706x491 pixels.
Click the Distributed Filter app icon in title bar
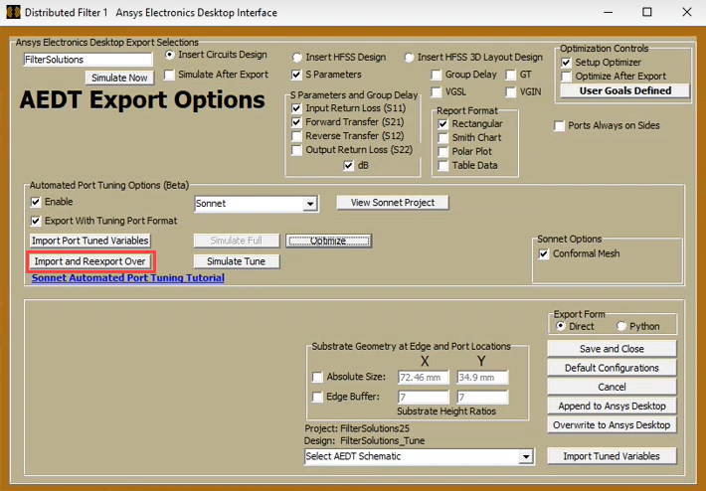[x=13, y=12]
